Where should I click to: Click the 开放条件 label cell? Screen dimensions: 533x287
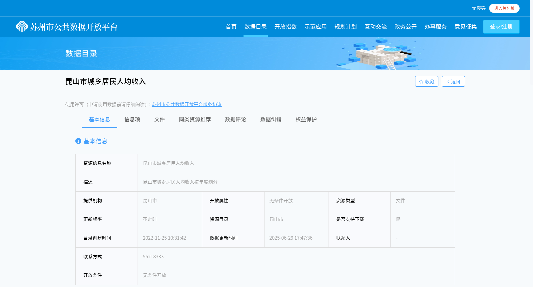107,275
